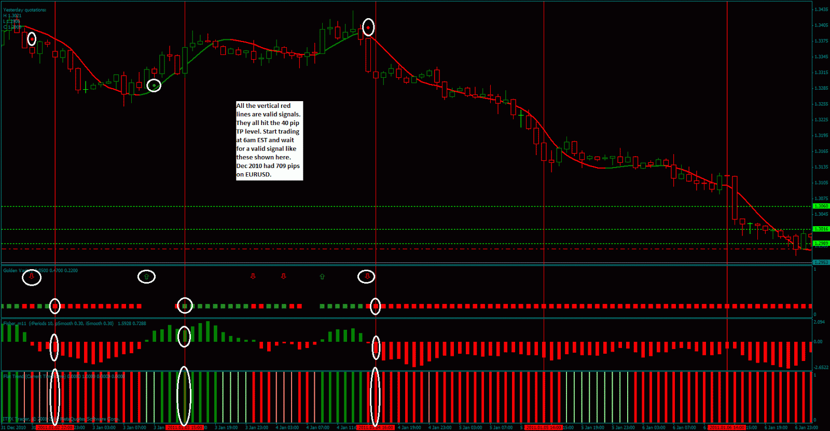Image resolution: width=830 pixels, height=431 pixels.
Task: Select the 1.2953 current price tag
Action: (821, 262)
